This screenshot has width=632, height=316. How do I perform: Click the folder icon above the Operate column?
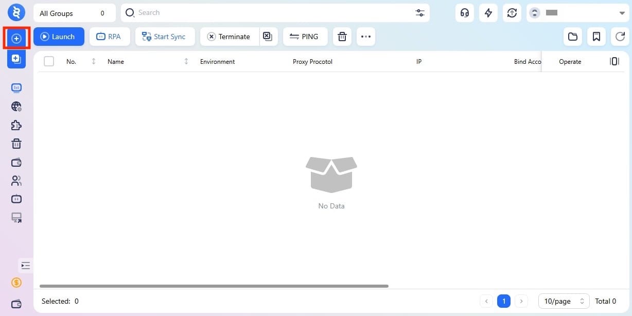click(x=573, y=37)
